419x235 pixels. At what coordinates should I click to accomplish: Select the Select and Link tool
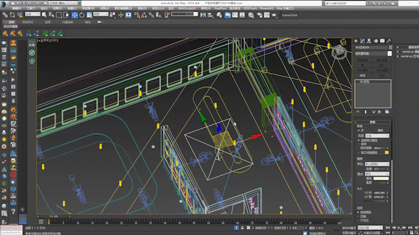click(5, 15)
